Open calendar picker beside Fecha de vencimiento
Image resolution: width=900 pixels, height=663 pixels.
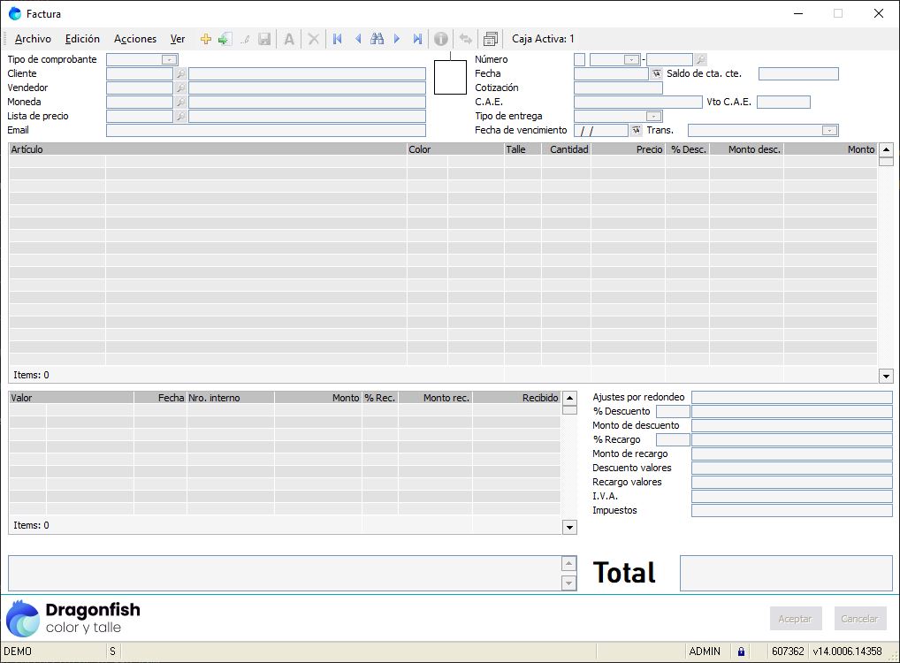pos(636,130)
